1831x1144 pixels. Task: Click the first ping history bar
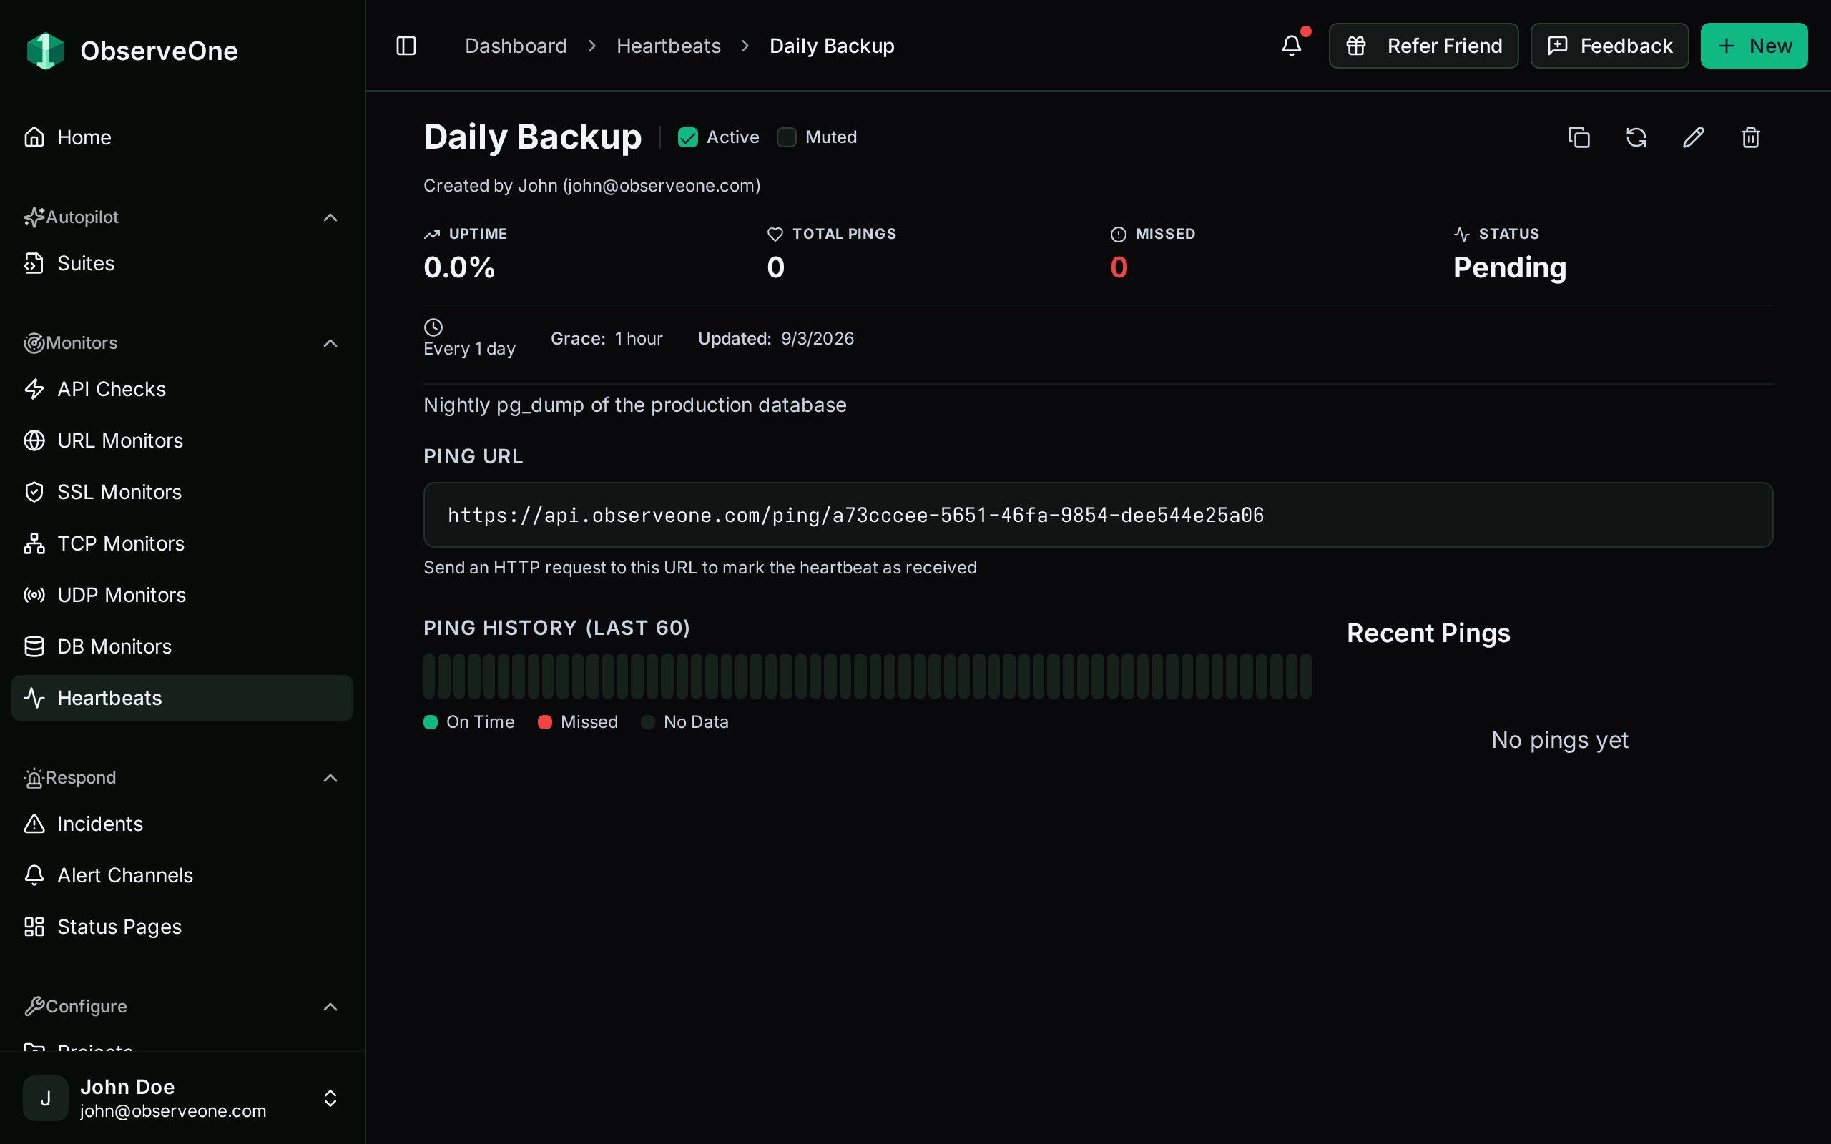pos(430,676)
